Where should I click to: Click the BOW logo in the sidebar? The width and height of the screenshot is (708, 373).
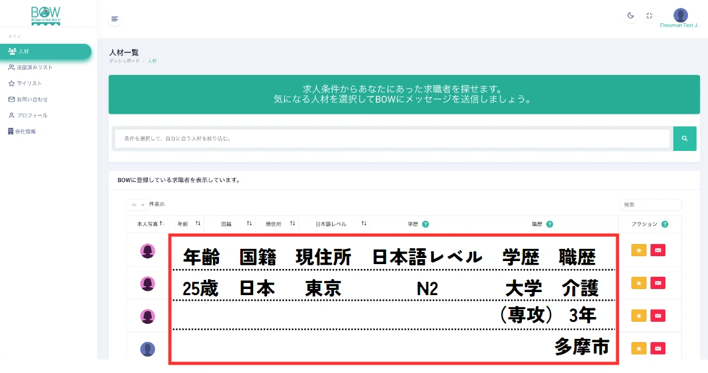tap(46, 16)
